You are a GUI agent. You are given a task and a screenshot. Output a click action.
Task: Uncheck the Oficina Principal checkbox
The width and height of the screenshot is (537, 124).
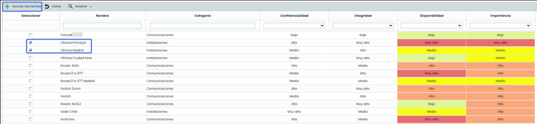click(x=31, y=43)
